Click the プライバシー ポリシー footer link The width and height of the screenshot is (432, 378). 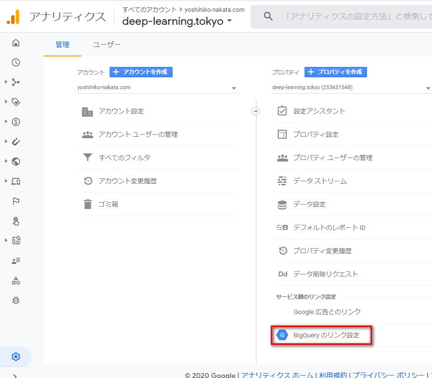(389, 375)
